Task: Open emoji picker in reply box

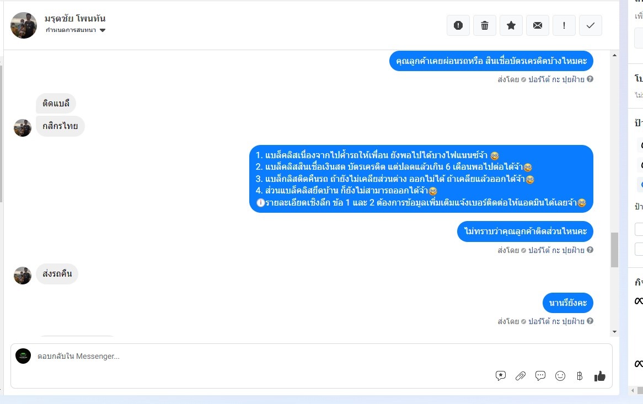Action: point(560,376)
